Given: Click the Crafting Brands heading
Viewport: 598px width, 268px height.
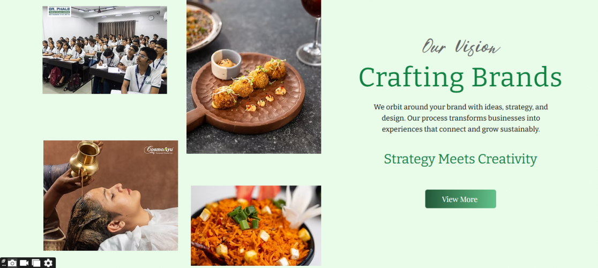Looking at the screenshot, I should coord(460,78).
